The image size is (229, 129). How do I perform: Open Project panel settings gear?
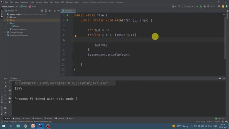click(x=54, y=11)
